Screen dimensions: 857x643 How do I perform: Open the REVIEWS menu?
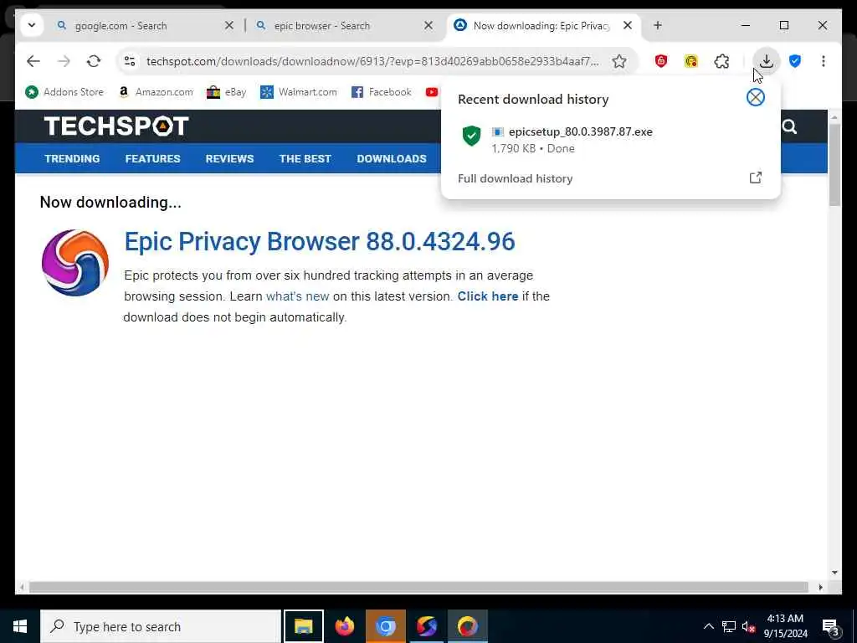(x=229, y=158)
